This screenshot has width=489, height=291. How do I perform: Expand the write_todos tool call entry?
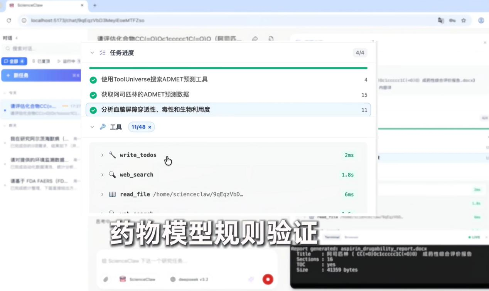pyautogui.click(x=102, y=155)
